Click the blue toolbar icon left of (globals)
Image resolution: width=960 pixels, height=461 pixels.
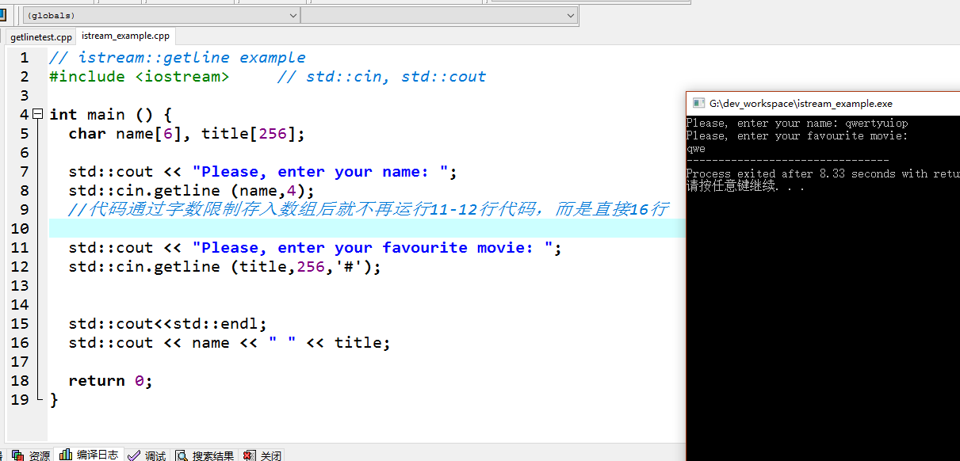(x=2, y=15)
